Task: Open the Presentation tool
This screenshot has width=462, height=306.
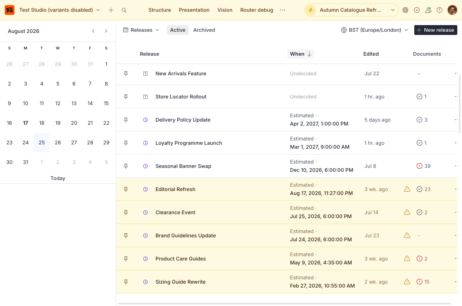Action: click(x=194, y=10)
